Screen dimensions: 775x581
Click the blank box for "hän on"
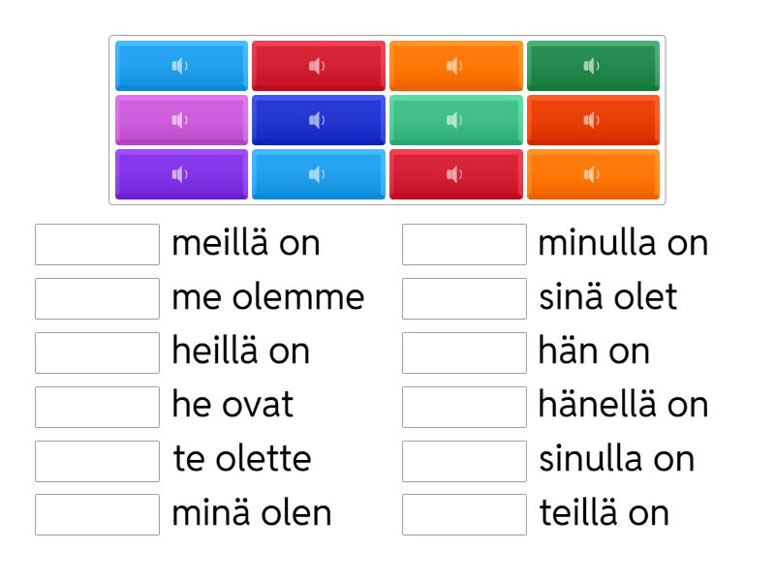[x=464, y=352]
